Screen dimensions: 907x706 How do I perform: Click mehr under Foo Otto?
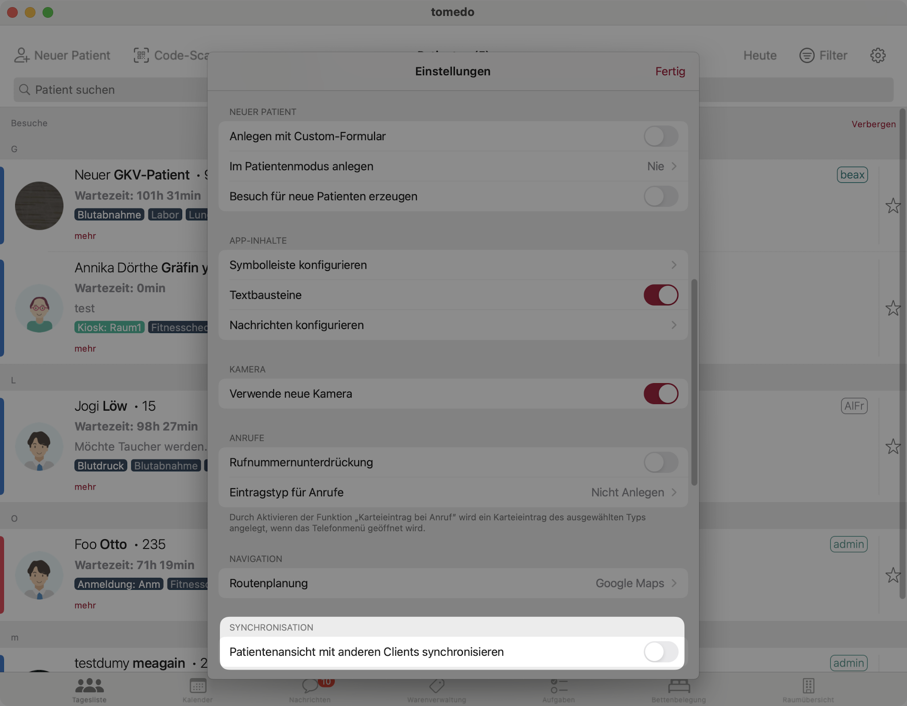tap(85, 605)
